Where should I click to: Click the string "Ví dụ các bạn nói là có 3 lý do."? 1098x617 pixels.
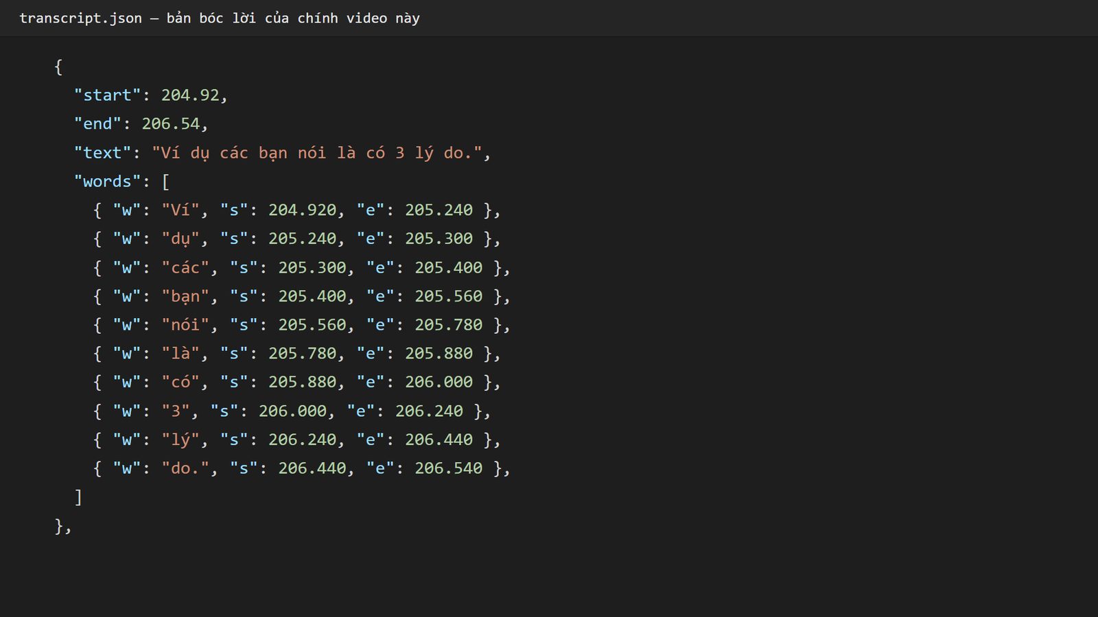click(317, 153)
